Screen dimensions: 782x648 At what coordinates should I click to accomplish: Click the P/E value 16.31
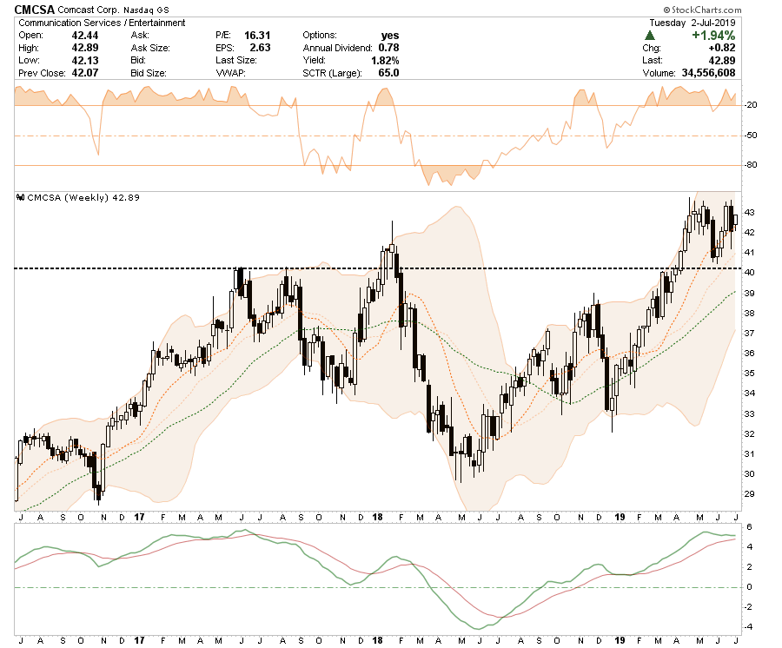tap(257, 36)
